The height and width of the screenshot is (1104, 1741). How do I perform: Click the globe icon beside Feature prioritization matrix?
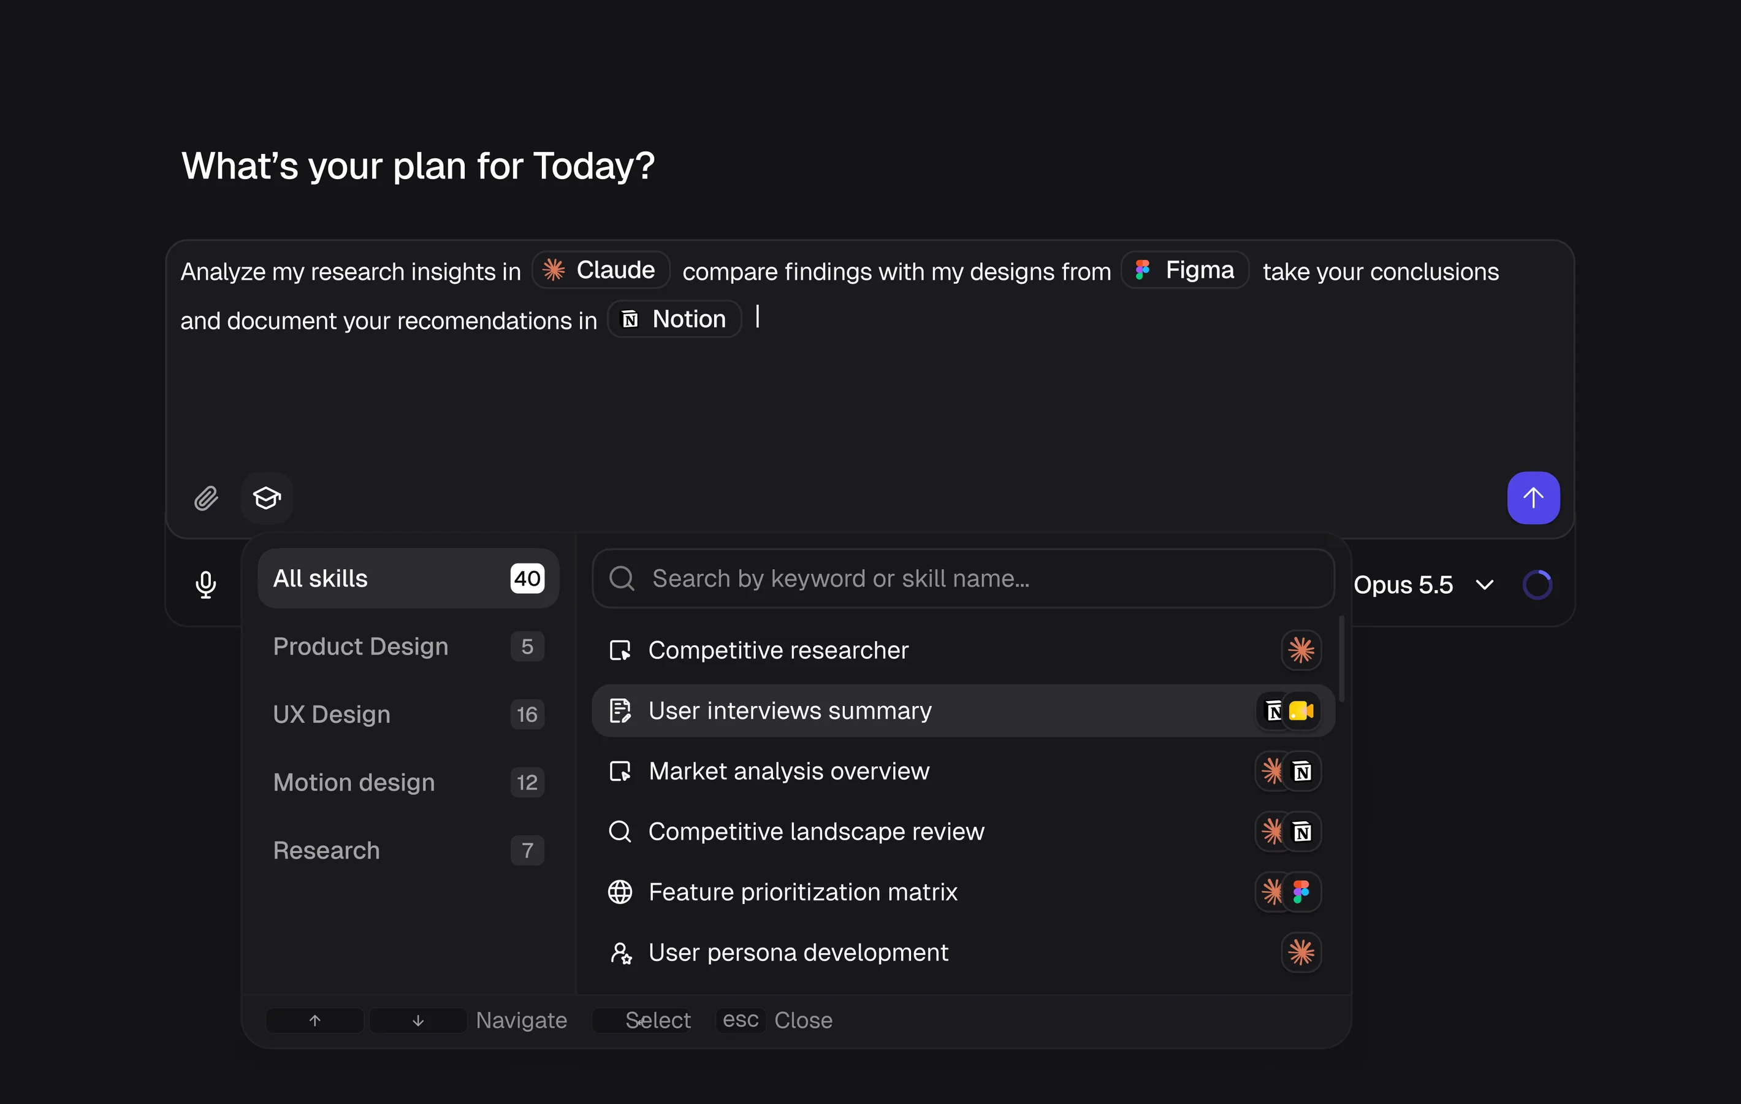[x=620, y=892]
